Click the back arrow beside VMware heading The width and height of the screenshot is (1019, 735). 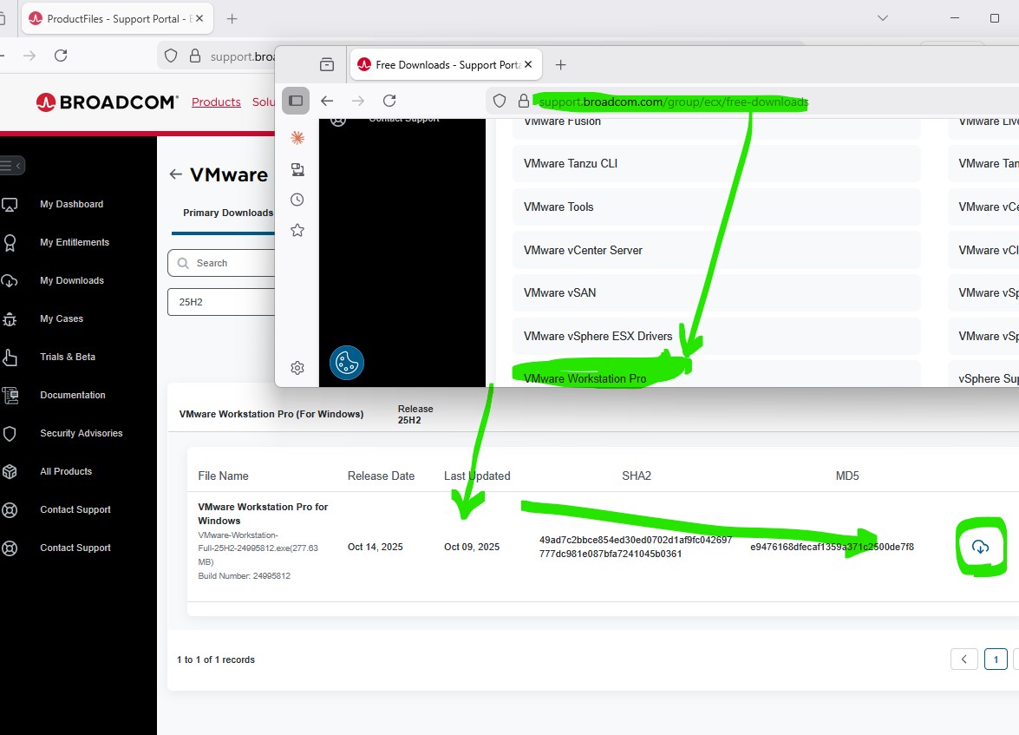(175, 174)
